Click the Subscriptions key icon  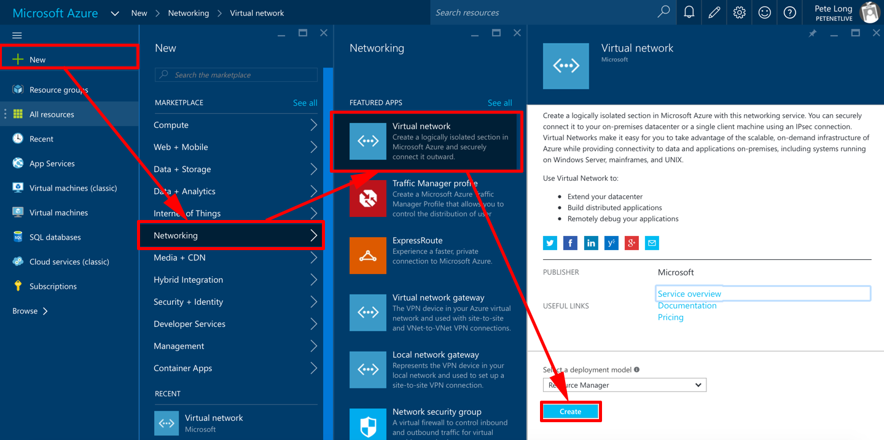point(18,286)
